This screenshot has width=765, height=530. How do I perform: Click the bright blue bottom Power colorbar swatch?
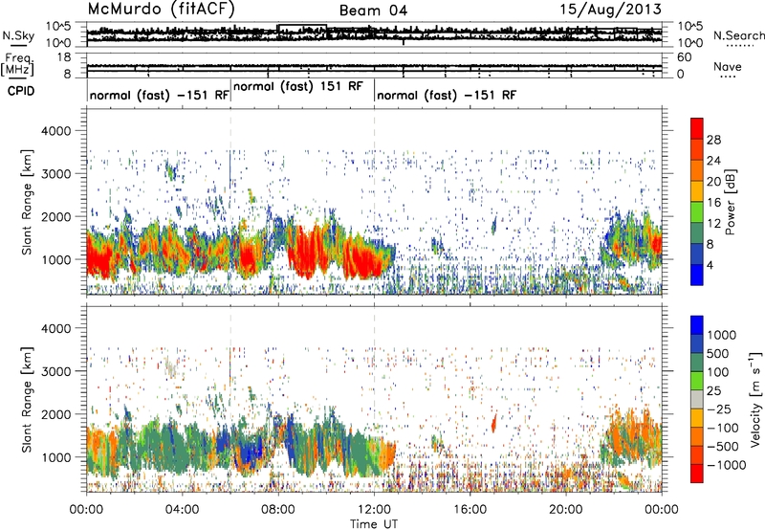(x=697, y=275)
